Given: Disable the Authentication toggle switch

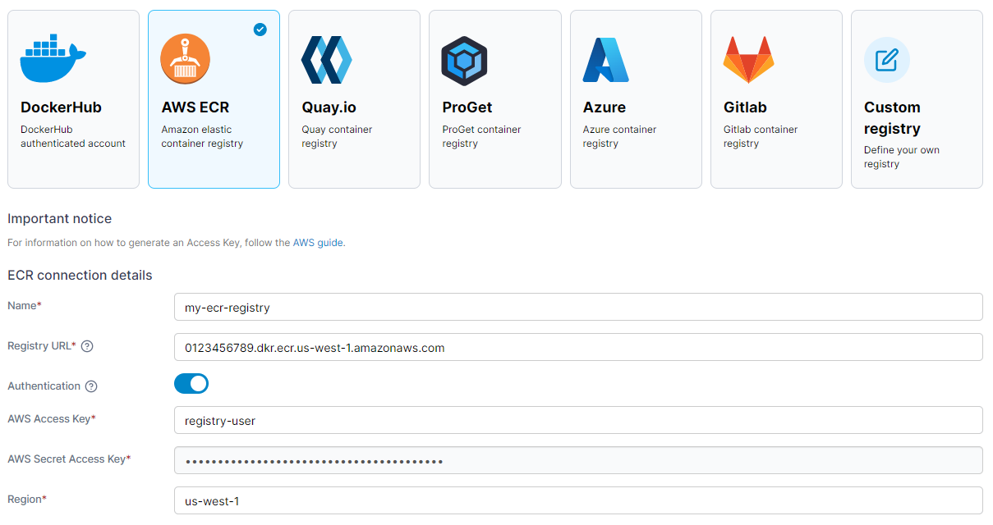Looking at the screenshot, I should [191, 384].
